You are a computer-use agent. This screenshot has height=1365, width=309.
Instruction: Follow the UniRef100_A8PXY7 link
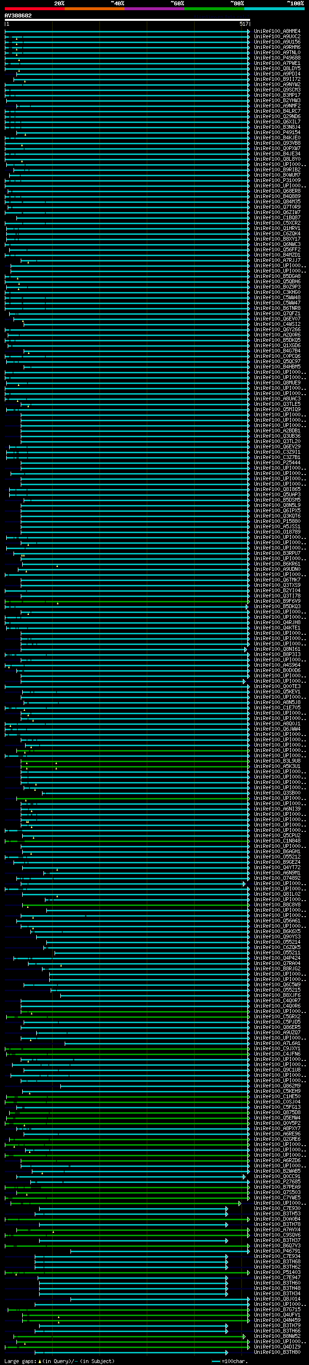pyautogui.click(x=277, y=1128)
